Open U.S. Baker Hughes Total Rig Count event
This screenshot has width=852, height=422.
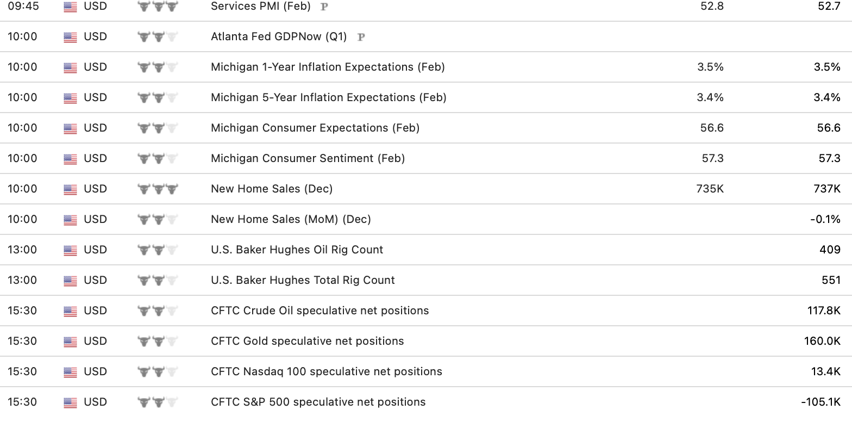(x=303, y=281)
